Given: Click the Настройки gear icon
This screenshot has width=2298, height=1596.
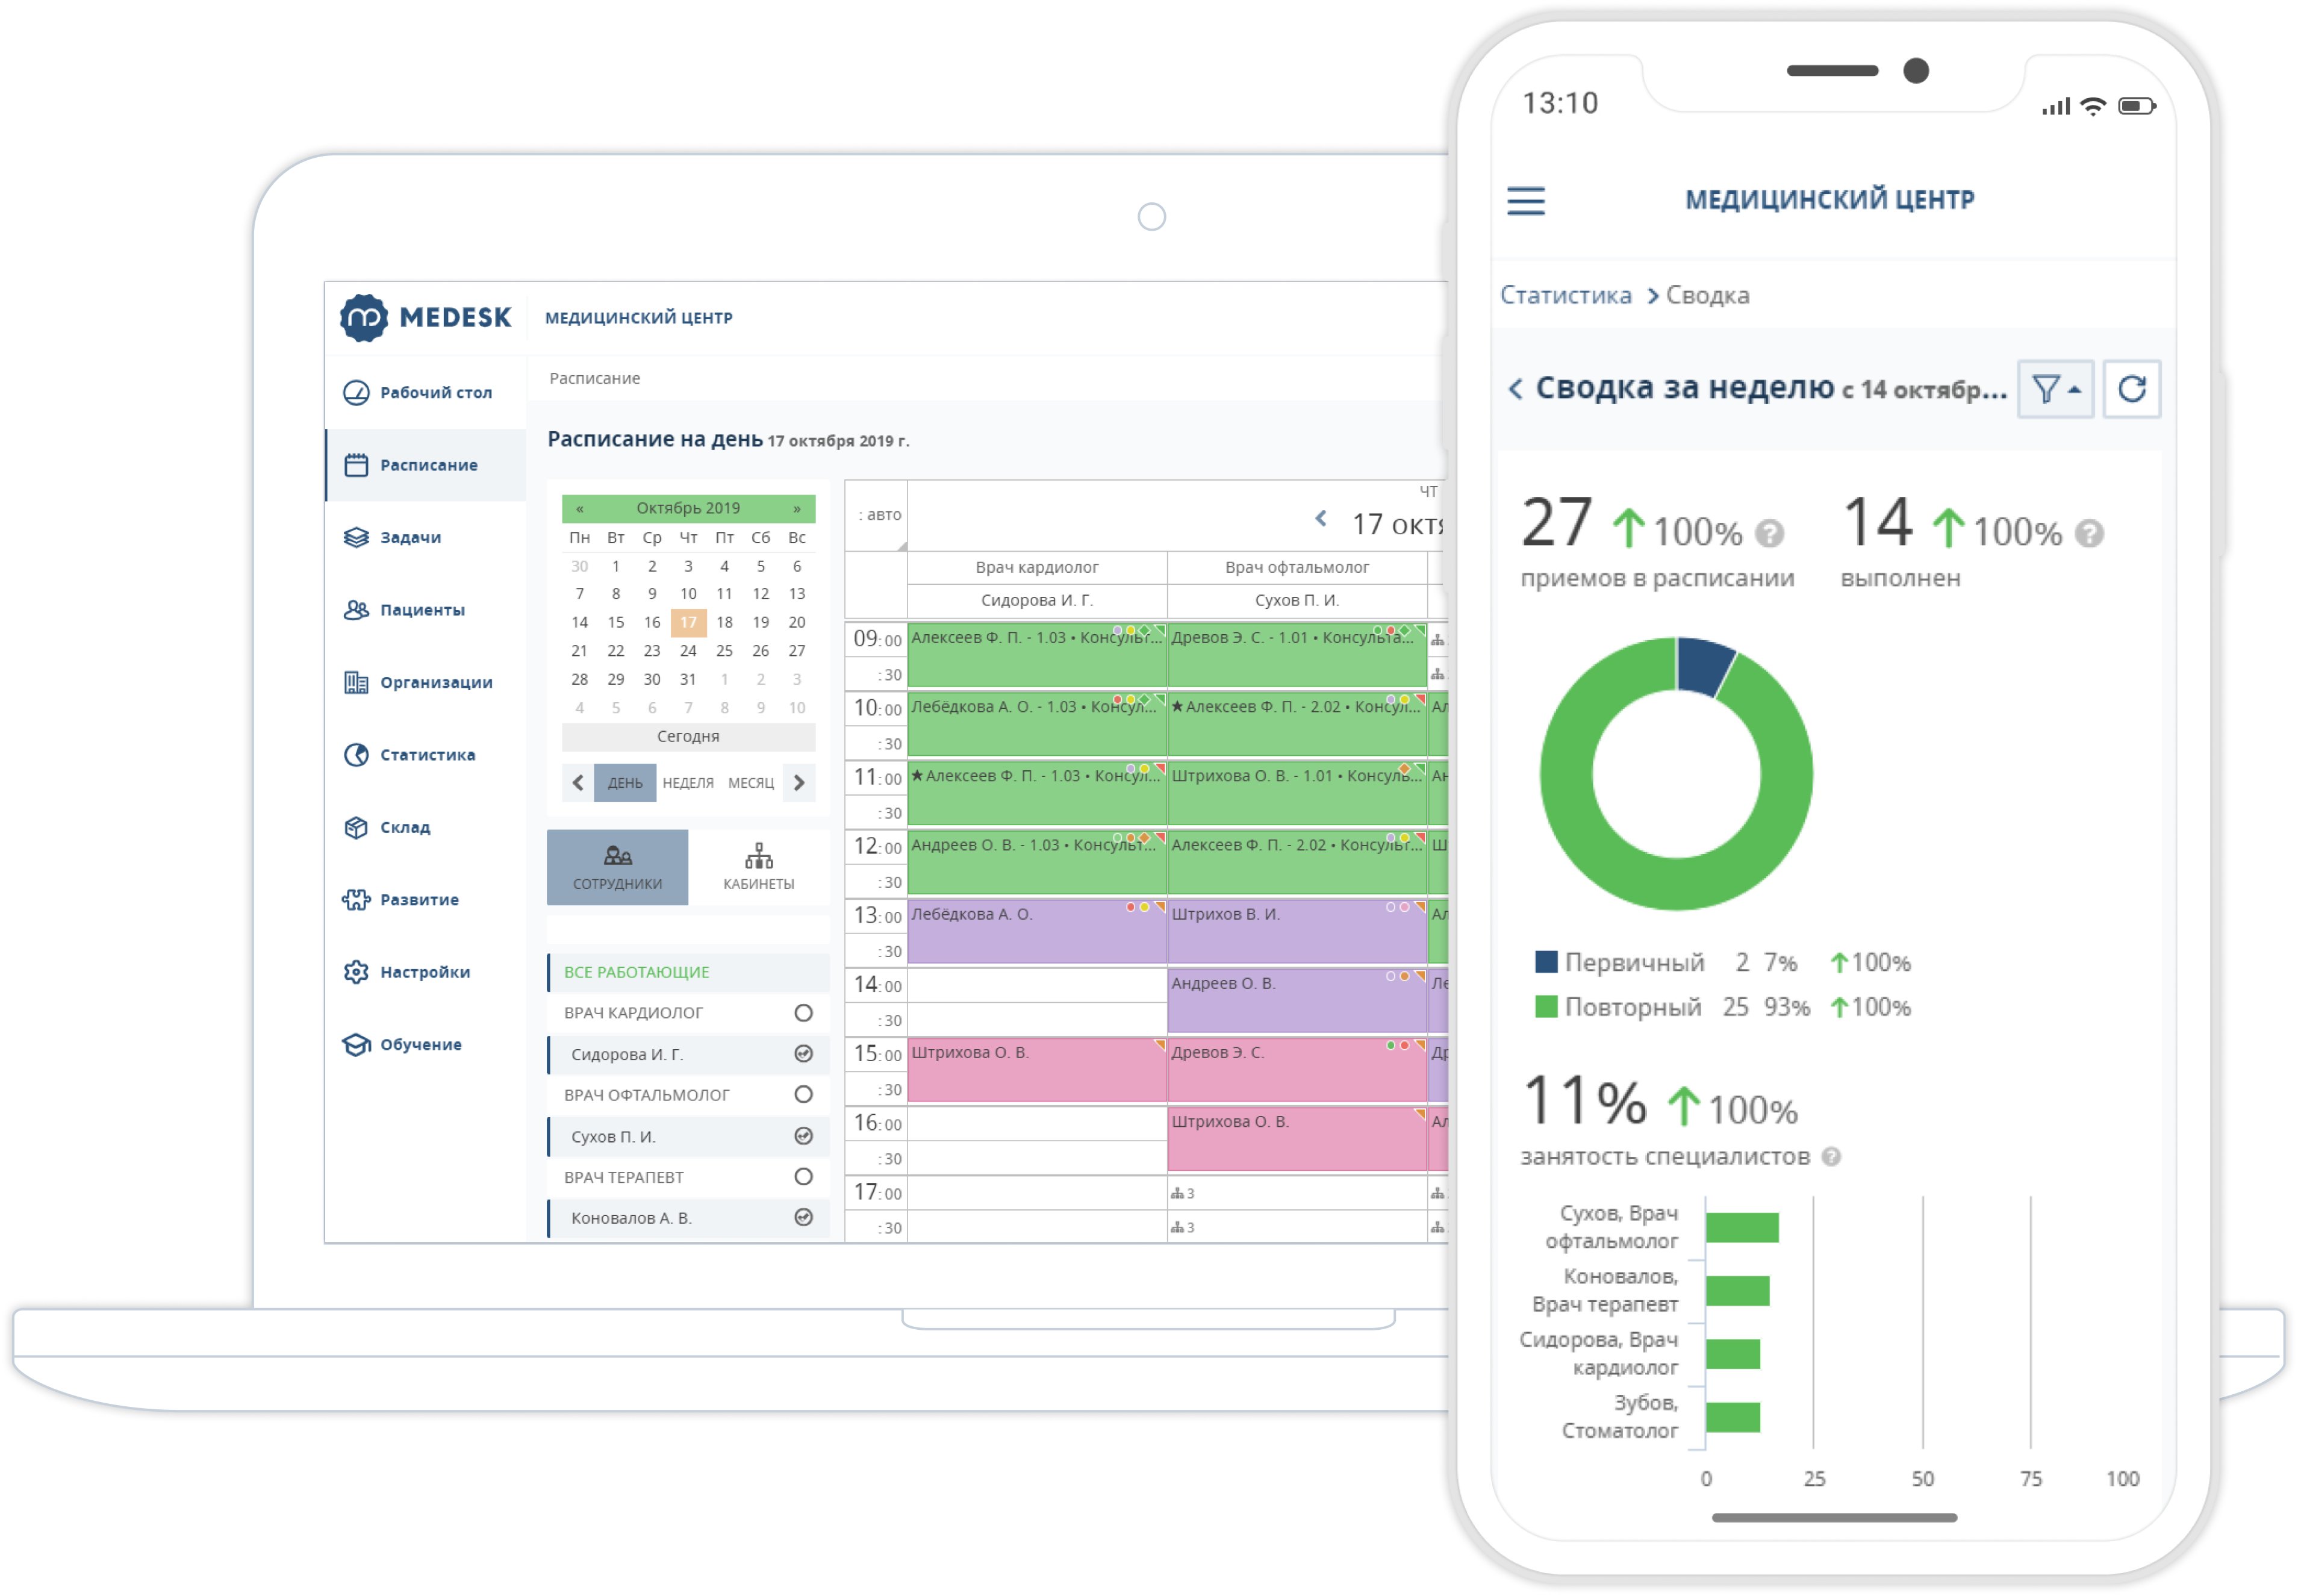Looking at the screenshot, I should pos(356,972).
